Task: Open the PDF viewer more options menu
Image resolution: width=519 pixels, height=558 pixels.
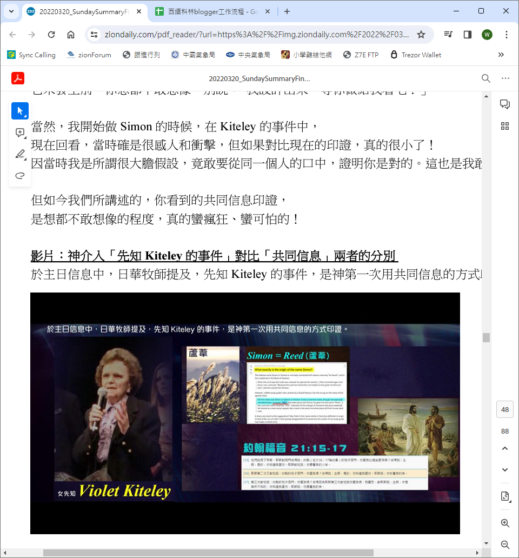Action: tap(505, 78)
